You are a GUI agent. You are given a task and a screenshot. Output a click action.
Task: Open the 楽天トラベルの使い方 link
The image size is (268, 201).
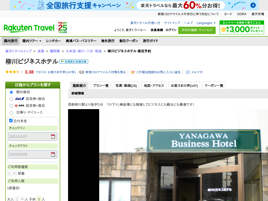(145, 23)
